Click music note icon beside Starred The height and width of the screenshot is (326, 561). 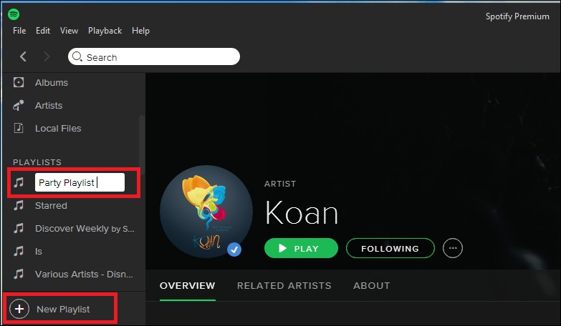(19, 205)
